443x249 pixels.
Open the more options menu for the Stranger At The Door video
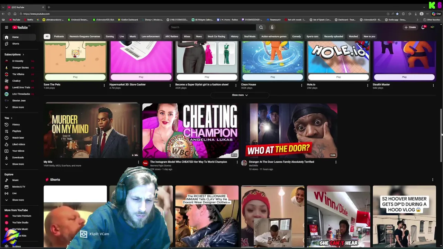point(336,162)
